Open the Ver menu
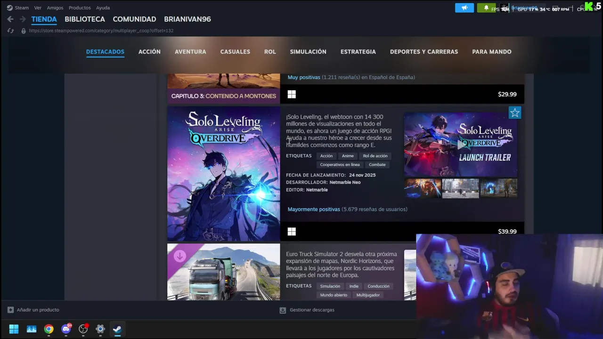This screenshot has width=603, height=339. (38, 8)
